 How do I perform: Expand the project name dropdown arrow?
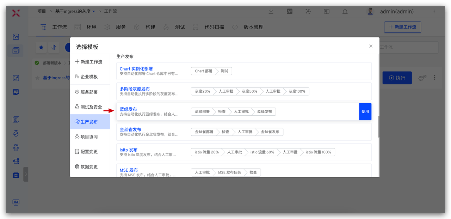tap(94, 12)
